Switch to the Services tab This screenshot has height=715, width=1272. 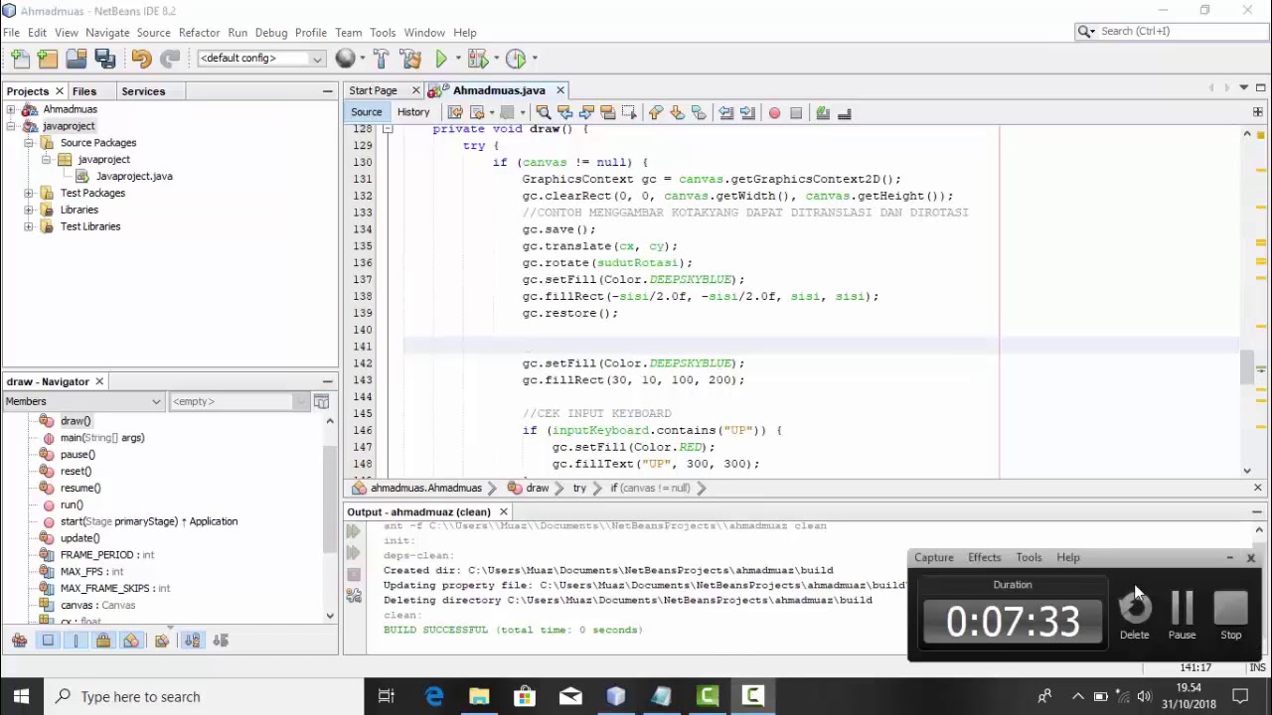[x=143, y=91]
